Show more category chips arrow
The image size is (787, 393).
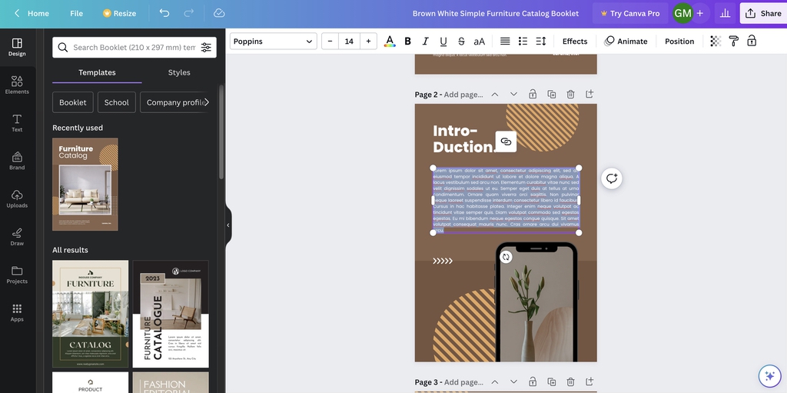206,102
